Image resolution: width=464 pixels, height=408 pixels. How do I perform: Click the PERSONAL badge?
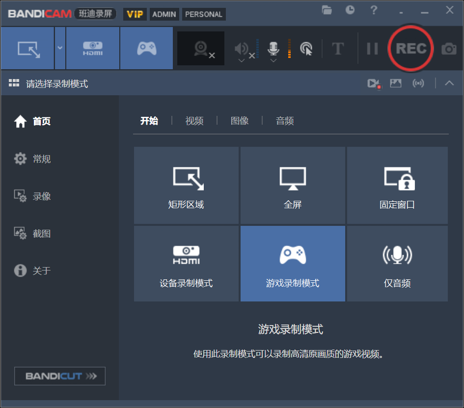pos(204,14)
